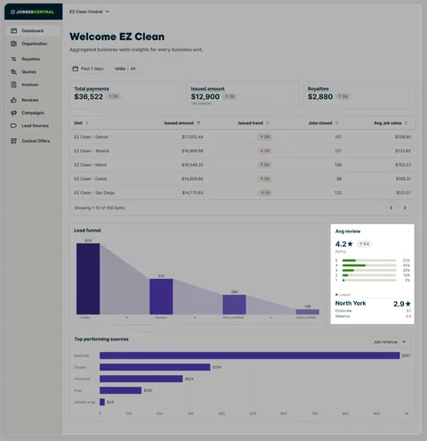427x441 pixels.
Task: Click the Referrals bar in sources chart
Action: coord(250,355)
